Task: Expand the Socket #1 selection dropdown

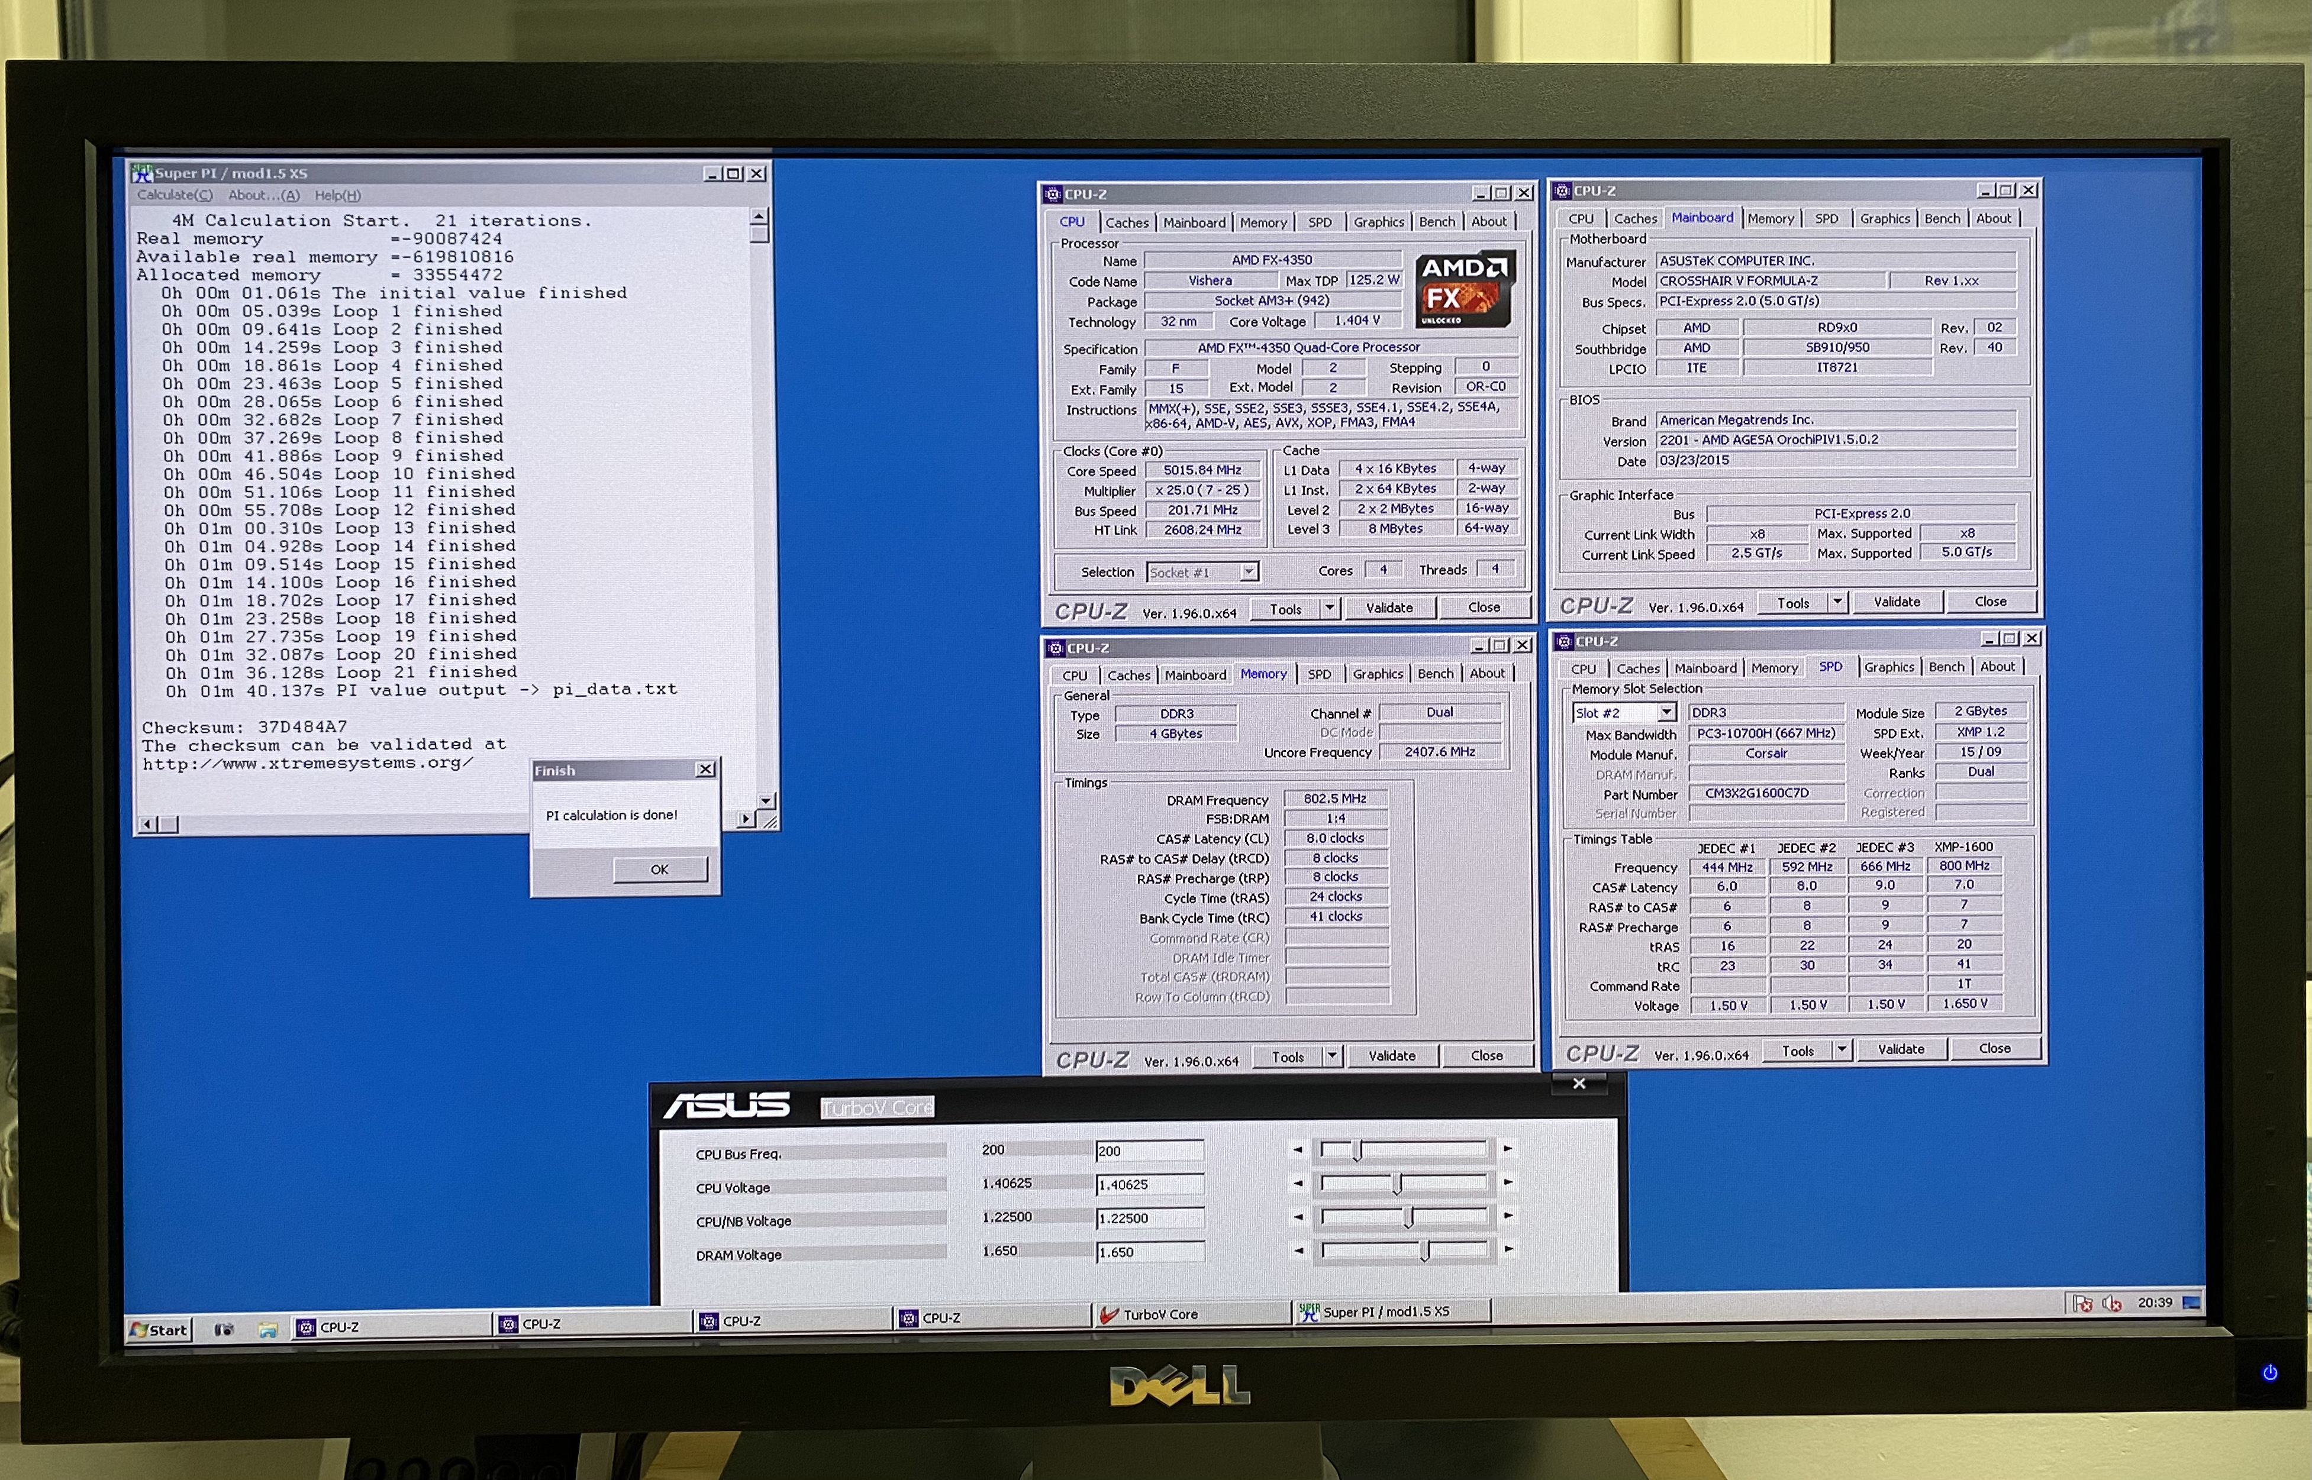Action: coord(1248,572)
